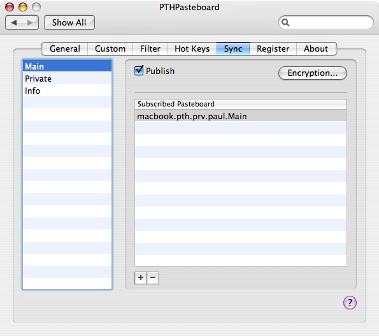Add a subscribed pasteboard with plus

coord(141,278)
